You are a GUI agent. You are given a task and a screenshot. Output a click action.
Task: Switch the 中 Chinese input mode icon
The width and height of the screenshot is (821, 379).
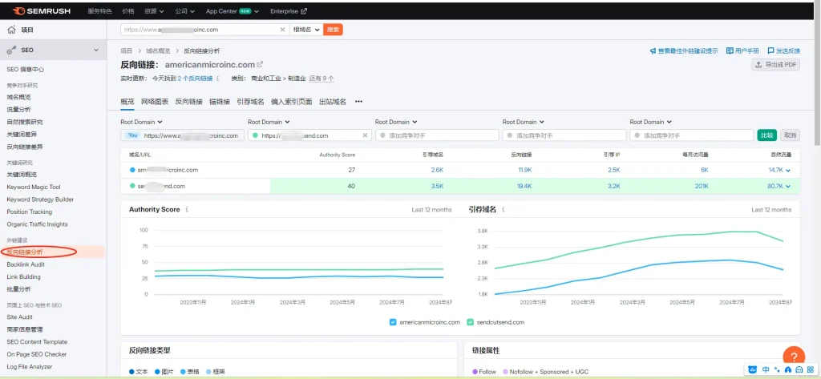[766, 369]
